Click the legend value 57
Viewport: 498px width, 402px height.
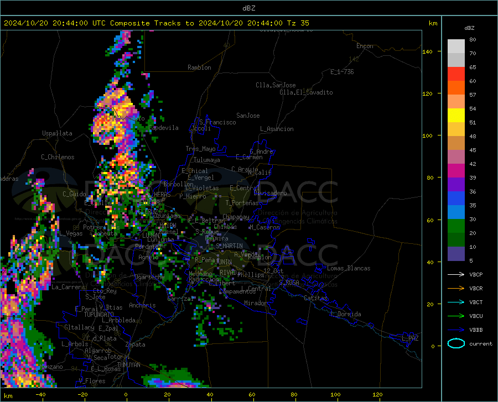473,95
